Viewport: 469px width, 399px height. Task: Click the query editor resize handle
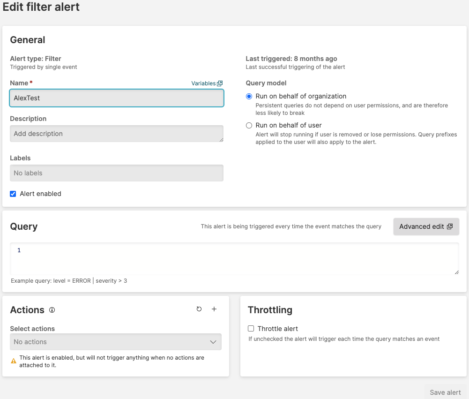pos(455,271)
